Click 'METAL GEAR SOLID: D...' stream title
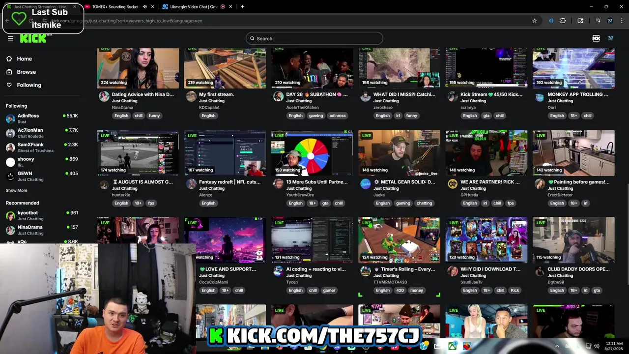Image resolution: width=629 pixels, height=354 pixels. click(x=404, y=182)
